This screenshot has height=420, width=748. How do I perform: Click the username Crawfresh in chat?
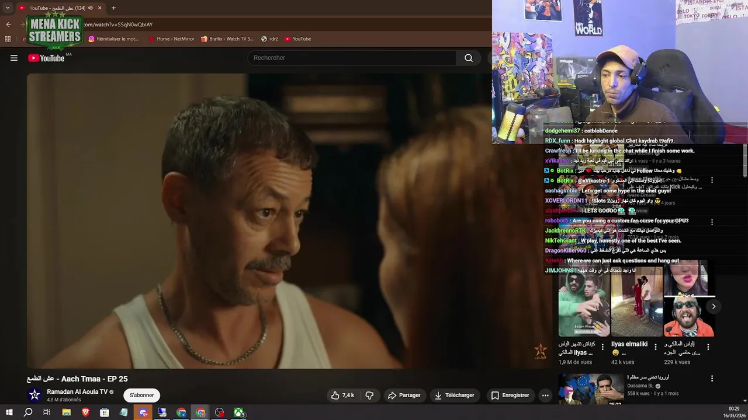[558, 150]
